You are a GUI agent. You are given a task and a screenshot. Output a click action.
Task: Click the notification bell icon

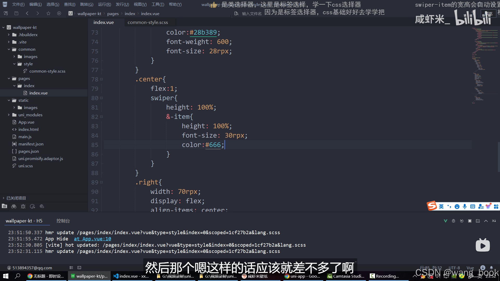coord(491,267)
